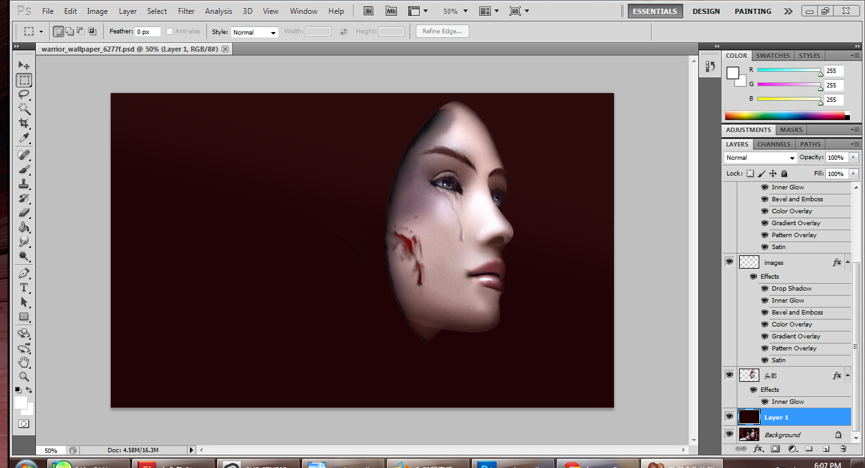Click the Refine Edge button

coord(442,31)
